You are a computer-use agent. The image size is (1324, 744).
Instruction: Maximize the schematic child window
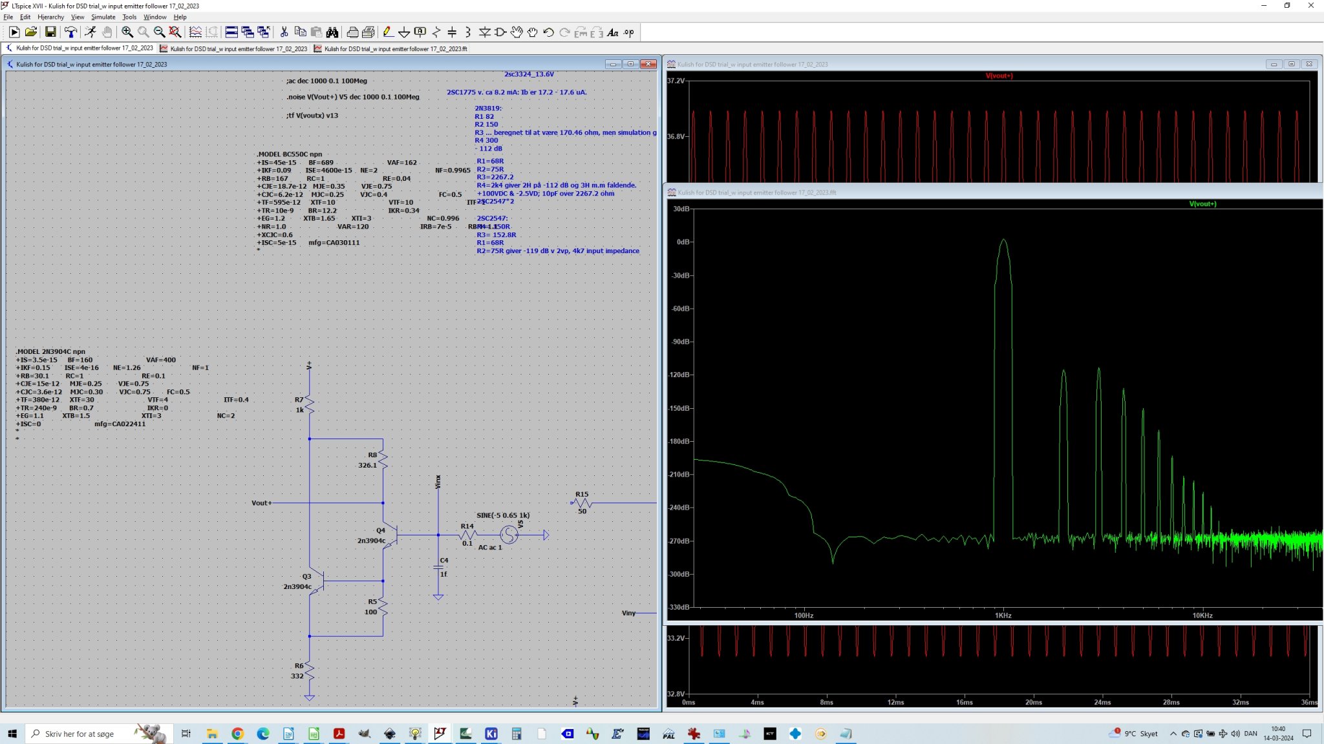(630, 64)
